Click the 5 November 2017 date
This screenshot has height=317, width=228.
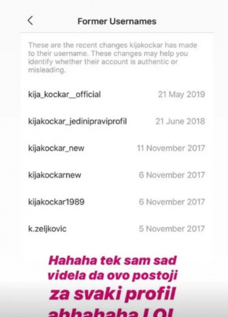(x=172, y=229)
